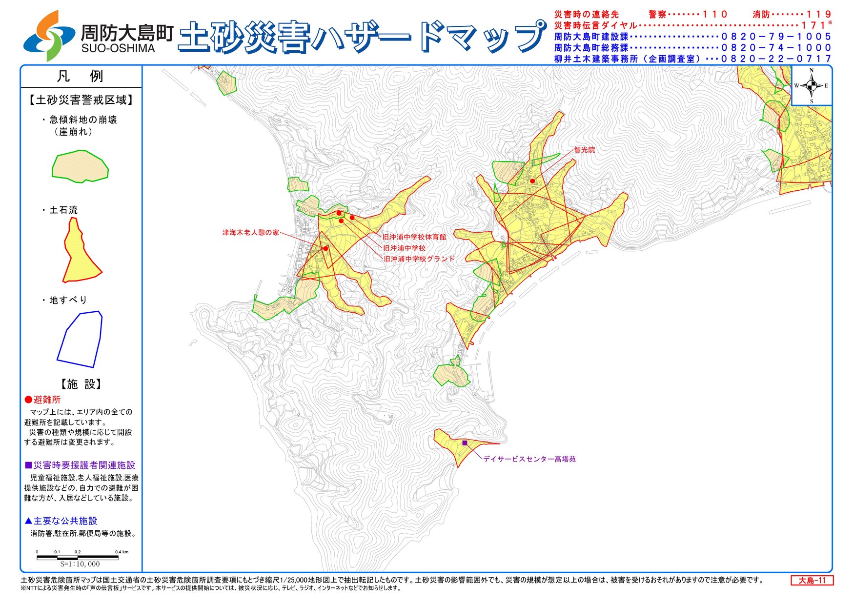Image resolution: width=853 pixels, height=603 pixels.
Task: Click the SUO-OSHIMA romanized text
Action: pyautogui.click(x=118, y=48)
